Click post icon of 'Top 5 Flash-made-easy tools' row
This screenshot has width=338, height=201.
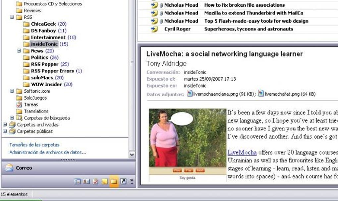154,21
